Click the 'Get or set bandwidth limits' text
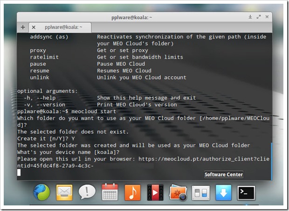289x211 pixels. pyautogui.click(x=140, y=57)
